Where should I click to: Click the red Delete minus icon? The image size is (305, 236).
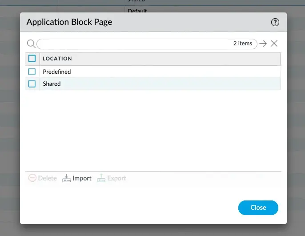[32, 178]
